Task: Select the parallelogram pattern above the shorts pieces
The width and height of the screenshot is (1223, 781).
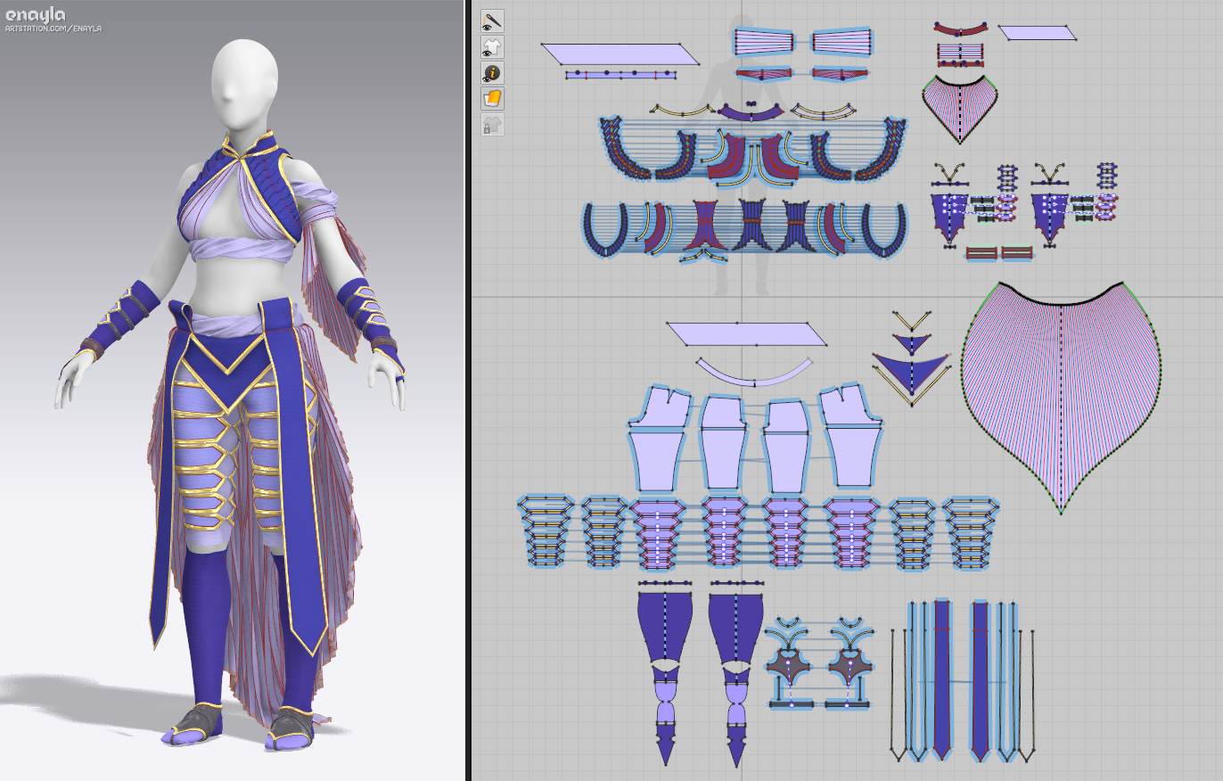Action: (747, 333)
